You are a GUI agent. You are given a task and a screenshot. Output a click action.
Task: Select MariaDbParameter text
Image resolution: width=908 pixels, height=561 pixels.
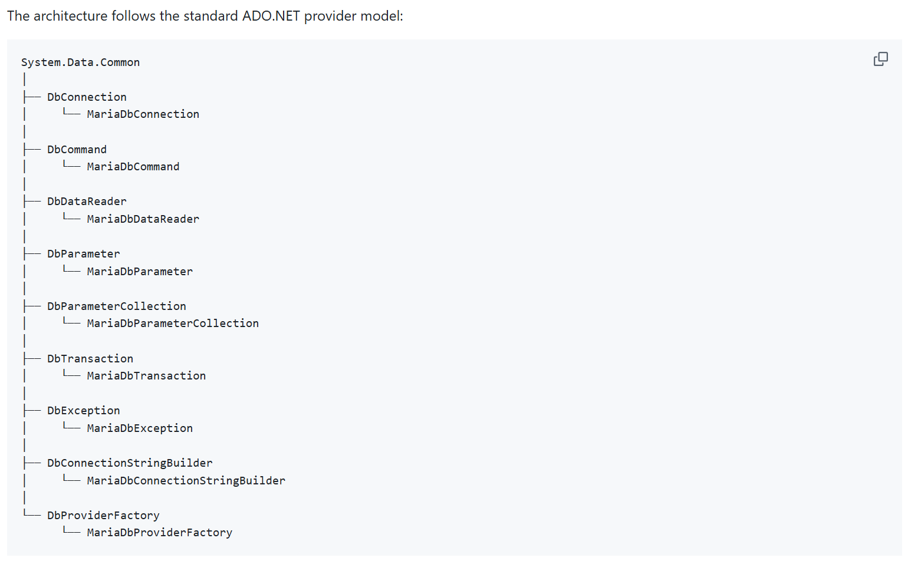tap(140, 272)
